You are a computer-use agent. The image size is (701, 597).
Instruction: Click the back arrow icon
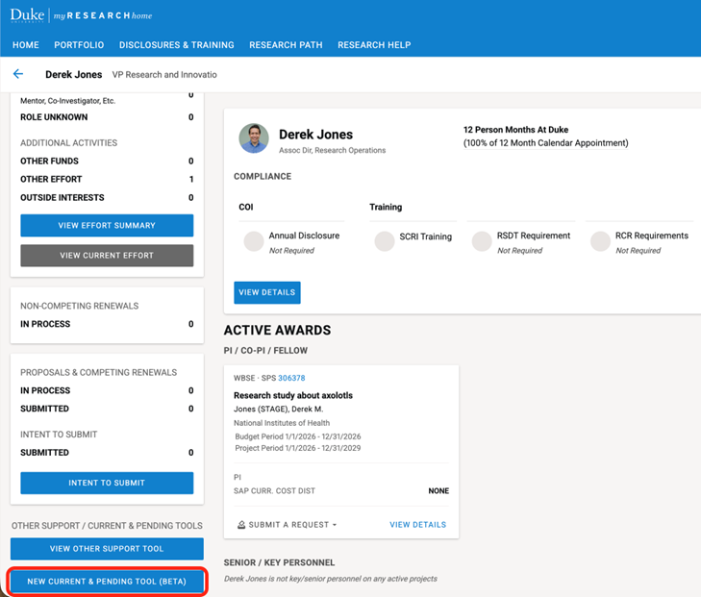click(17, 74)
